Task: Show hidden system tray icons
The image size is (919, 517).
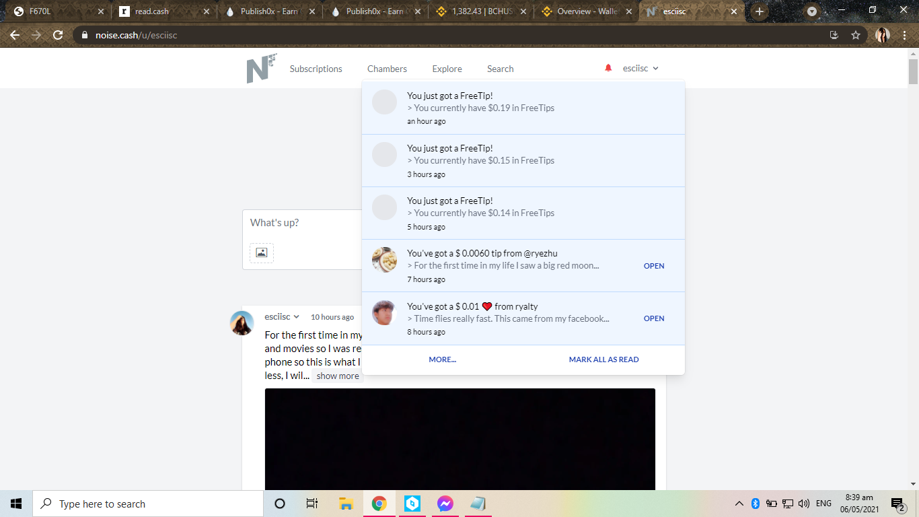Action: [x=739, y=504]
